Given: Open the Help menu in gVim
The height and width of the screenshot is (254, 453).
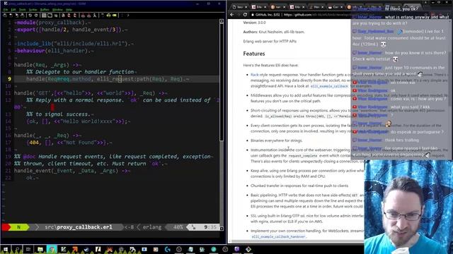Looking at the screenshot, I should [x=69, y=10].
